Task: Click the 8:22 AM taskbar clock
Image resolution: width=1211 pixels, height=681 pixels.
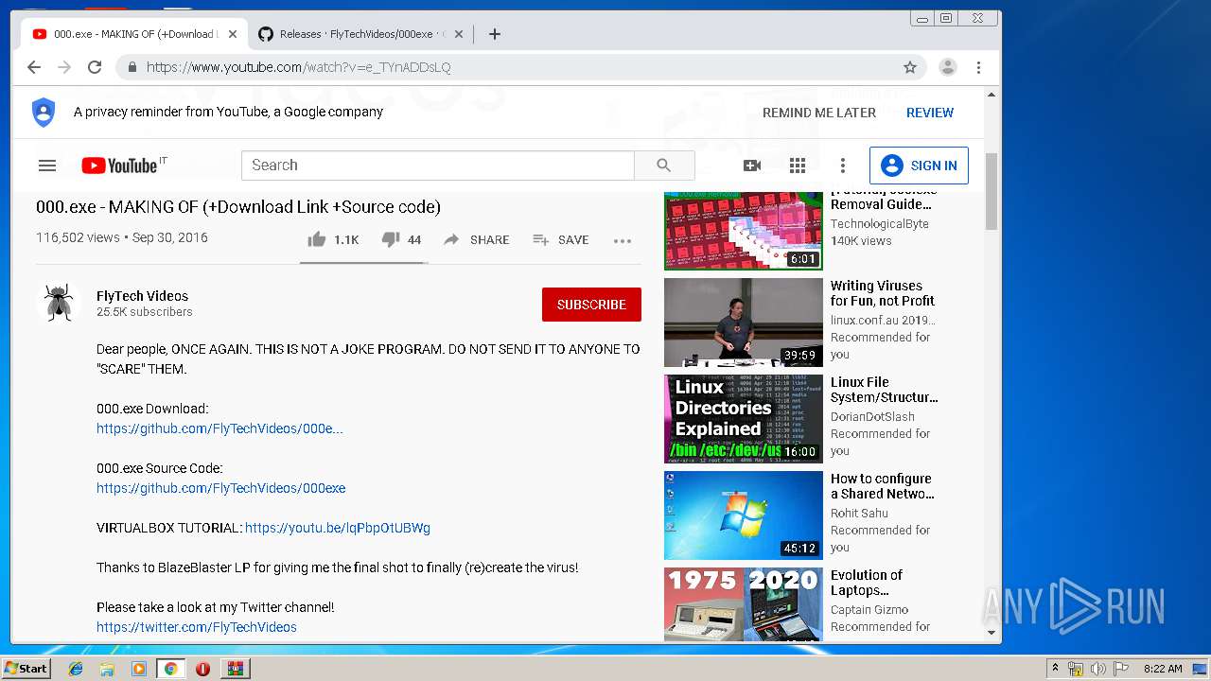Action: click(x=1163, y=669)
